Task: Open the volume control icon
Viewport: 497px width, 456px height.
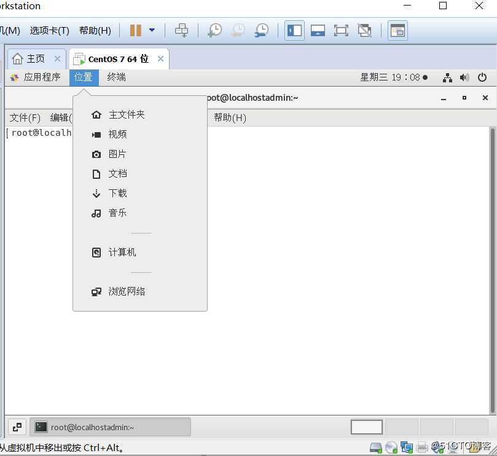Action: coord(464,77)
